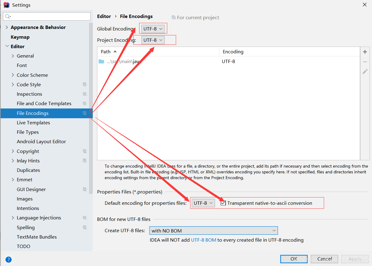
Task: Click the For current project icon
Action: click(174, 18)
